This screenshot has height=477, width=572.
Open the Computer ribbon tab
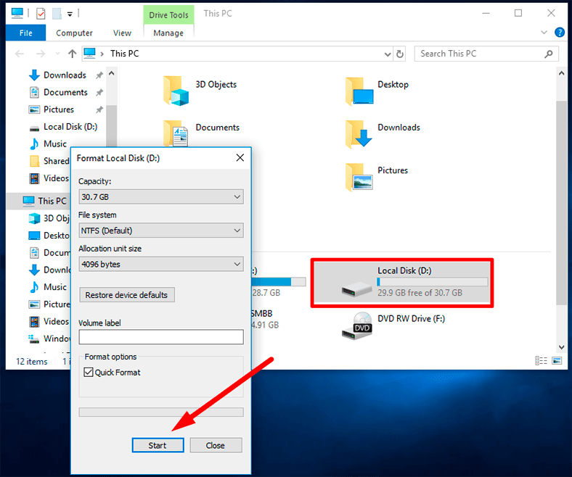[74, 33]
